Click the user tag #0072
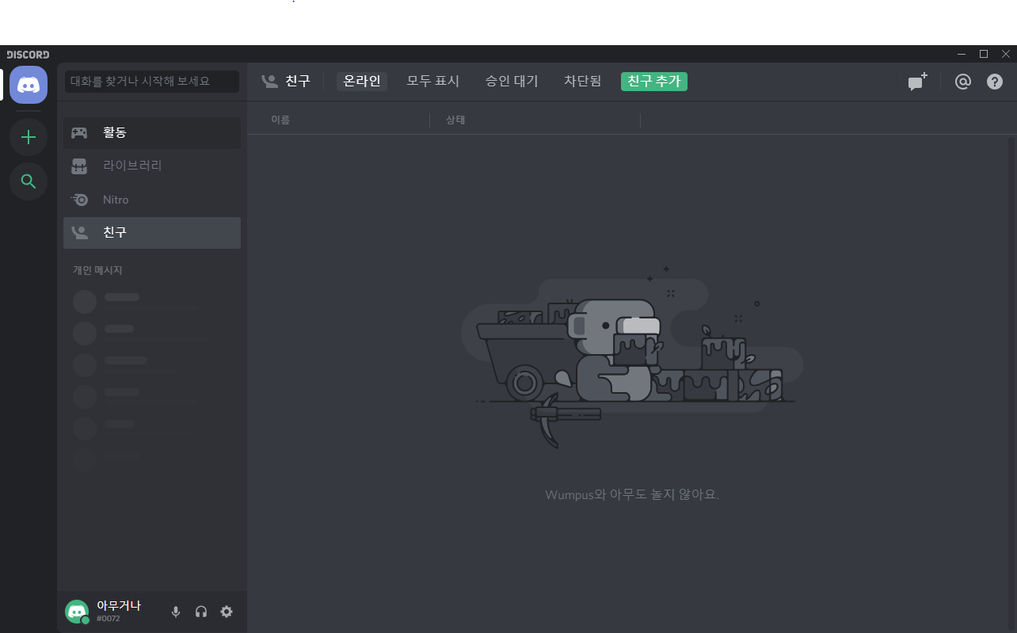This screenshot has width=1017, height=633. (109, 619)
